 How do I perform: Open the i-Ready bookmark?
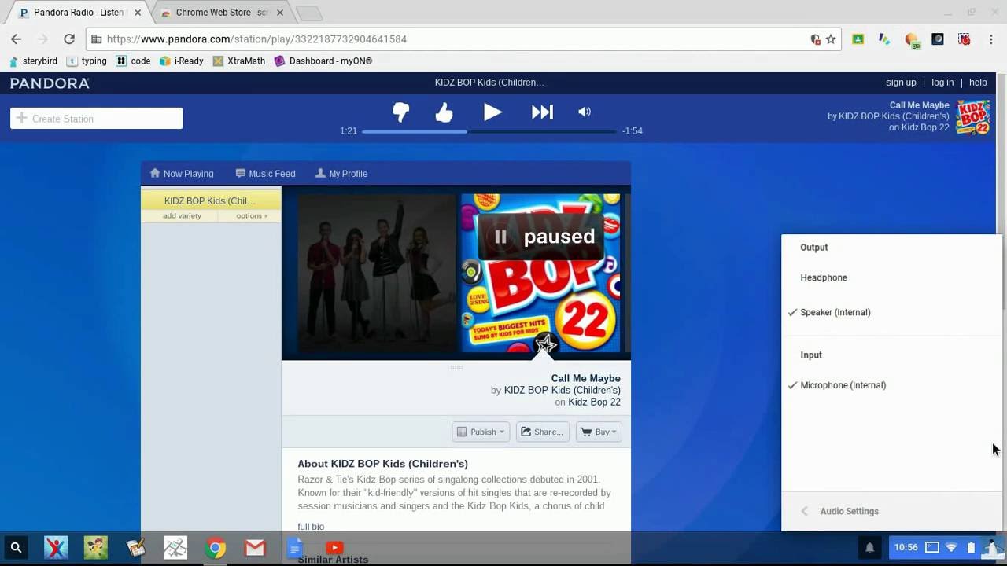point(181,61)
